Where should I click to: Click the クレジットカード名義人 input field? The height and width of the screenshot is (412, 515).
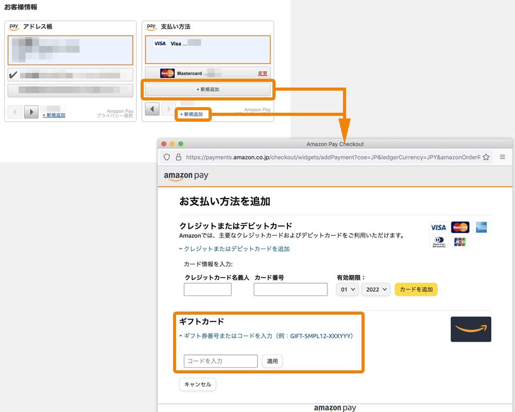[x=208, y=289]
